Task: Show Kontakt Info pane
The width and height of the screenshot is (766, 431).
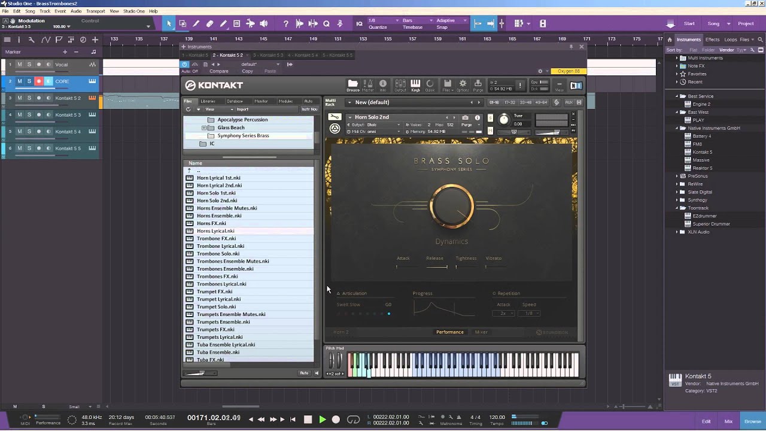Action: click(x=383, y=84)
